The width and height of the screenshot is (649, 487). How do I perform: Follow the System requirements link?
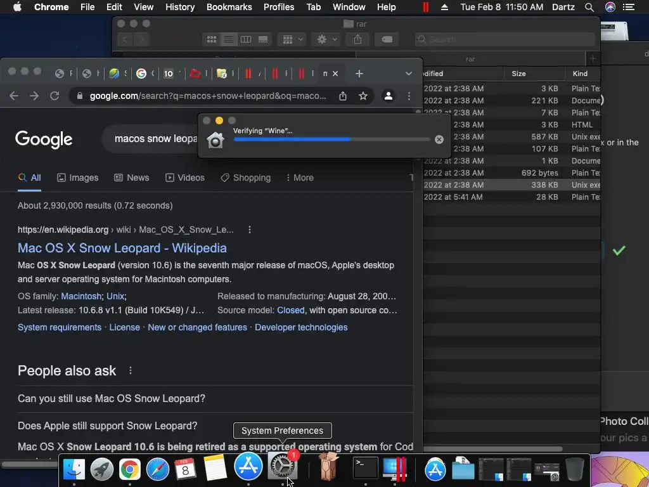60,327
